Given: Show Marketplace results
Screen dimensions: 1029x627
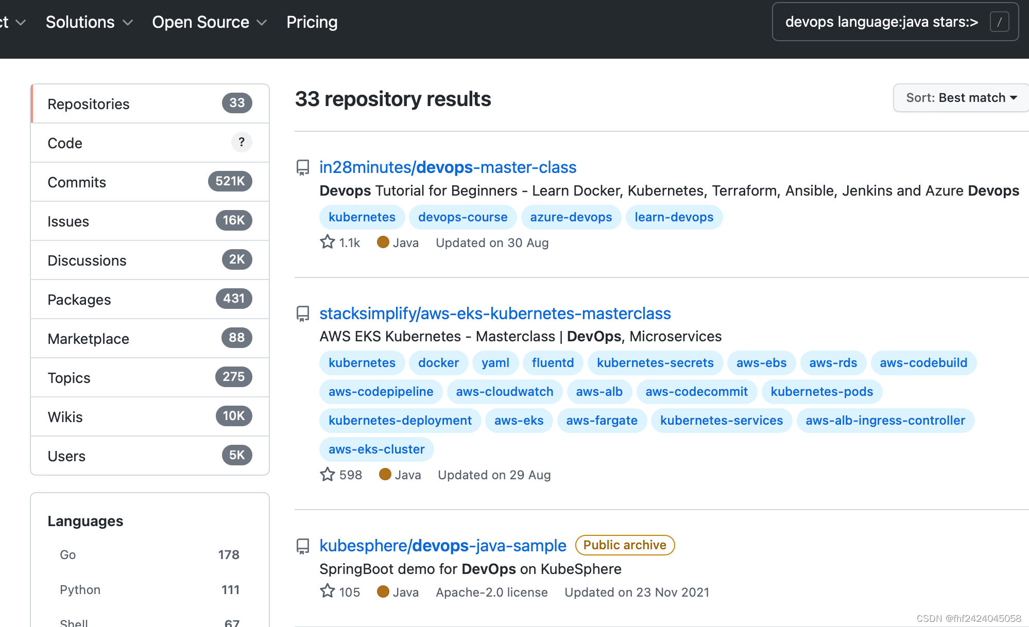Looking at the screenshot, I should pos(150,338).
